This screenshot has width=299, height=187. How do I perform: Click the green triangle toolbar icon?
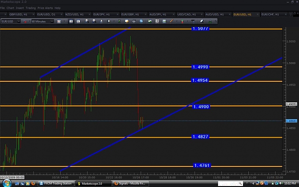point(210,22)
